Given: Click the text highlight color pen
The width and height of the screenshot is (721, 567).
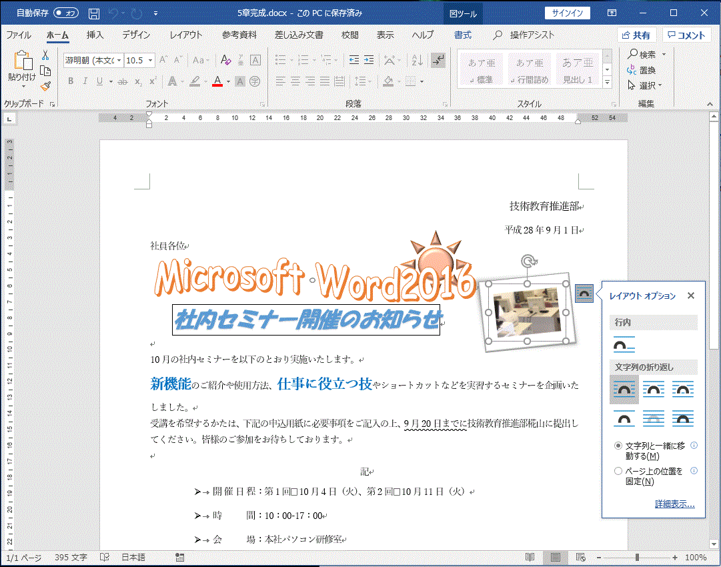Looking at the screenshot, I should pyautogui.click(x=195, y=81).
